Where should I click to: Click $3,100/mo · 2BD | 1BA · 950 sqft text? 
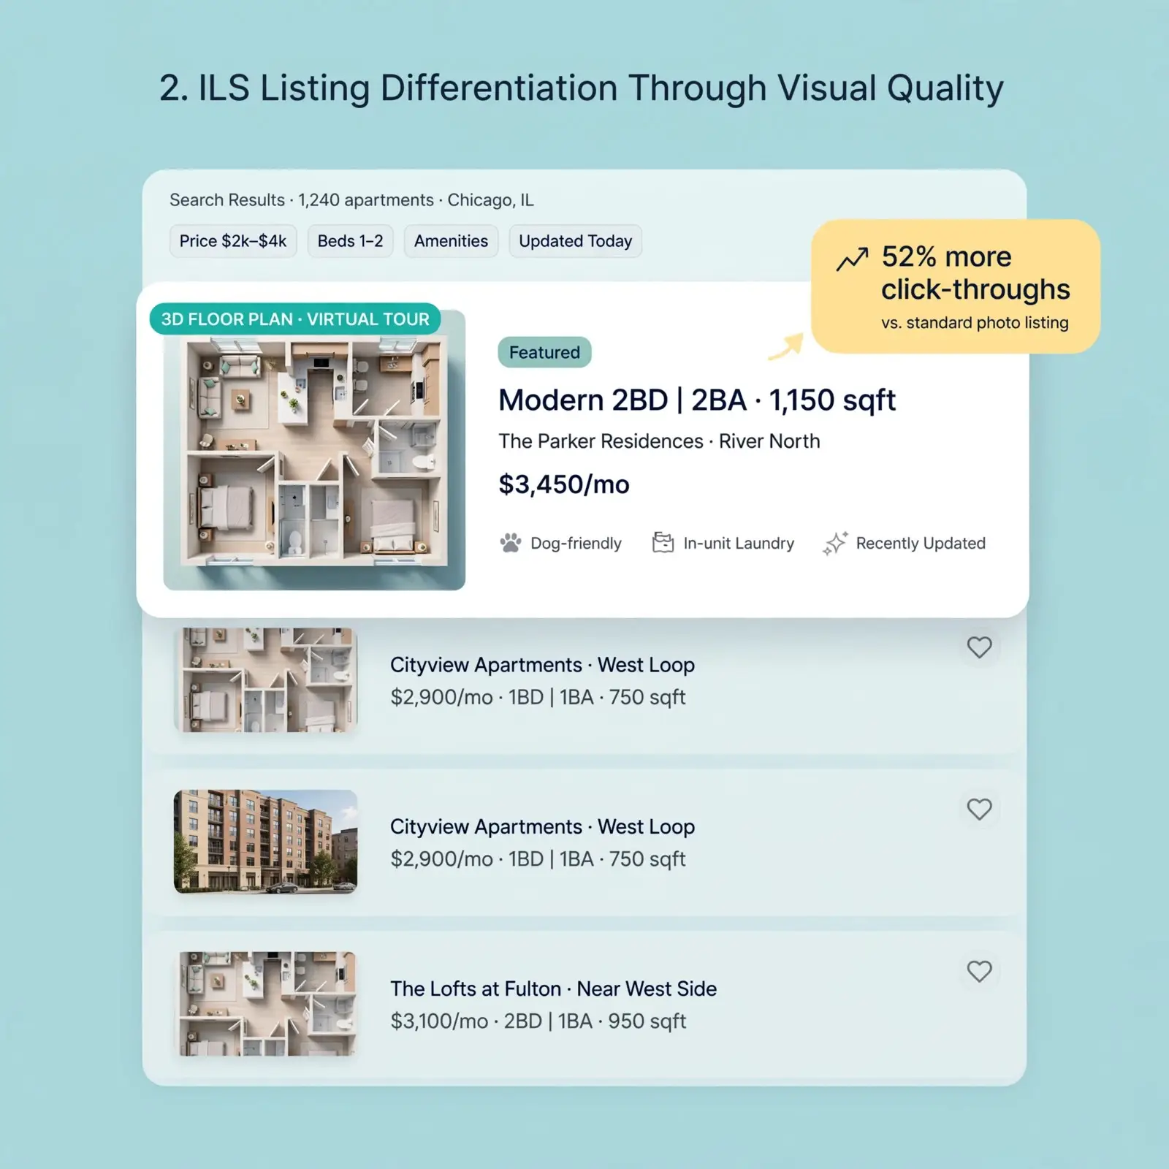(x=538, y=1021)
